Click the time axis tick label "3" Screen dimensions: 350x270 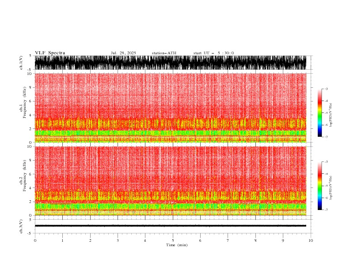point(118,240)
